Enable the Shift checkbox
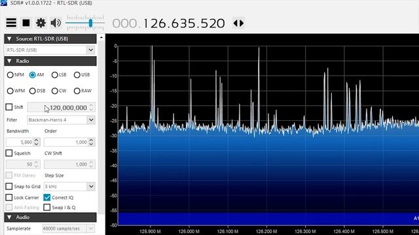The height and width of the screenshot is (235, 419). click(9, 107)
